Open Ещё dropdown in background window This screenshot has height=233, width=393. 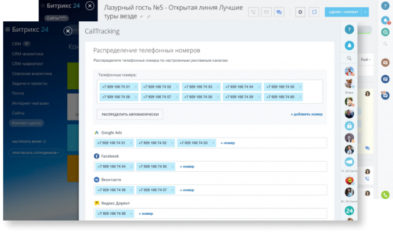[x=365, y=59]
